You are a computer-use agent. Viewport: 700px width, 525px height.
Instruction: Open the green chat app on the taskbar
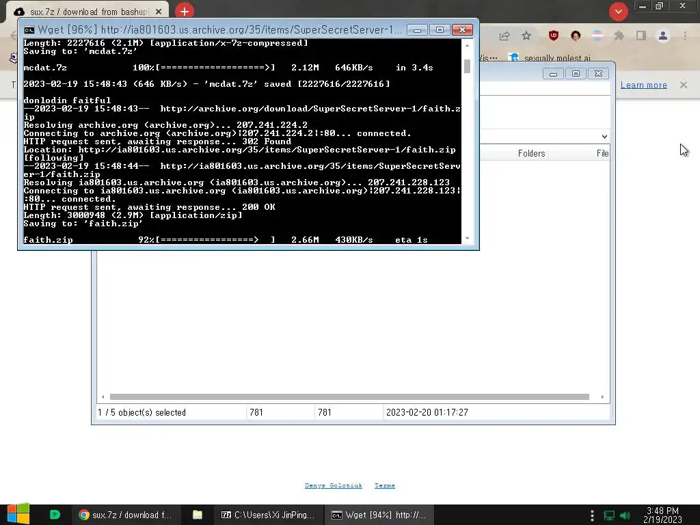[55, 515]
